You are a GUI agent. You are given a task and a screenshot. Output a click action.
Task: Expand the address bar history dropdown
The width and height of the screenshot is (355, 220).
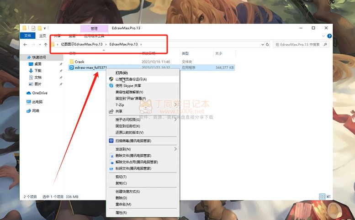[x=263, y=45]
